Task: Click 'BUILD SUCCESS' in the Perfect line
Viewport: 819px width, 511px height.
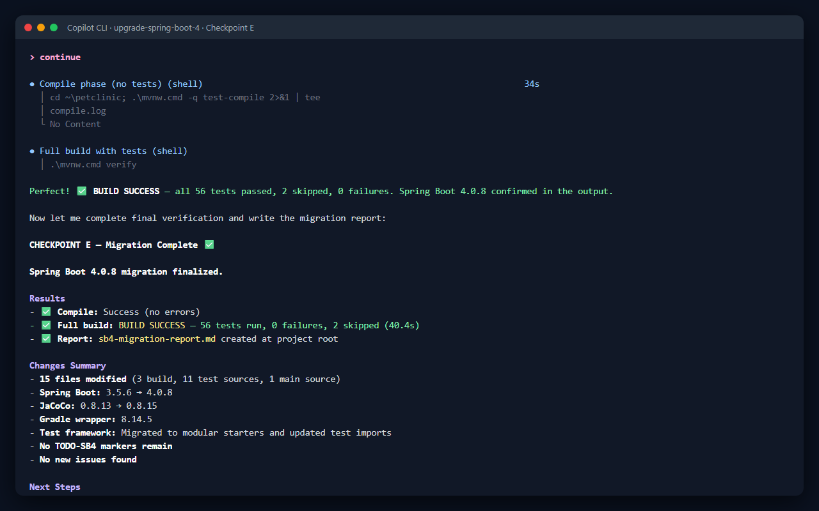Action: pyautogui.click(x=127, y=191)
